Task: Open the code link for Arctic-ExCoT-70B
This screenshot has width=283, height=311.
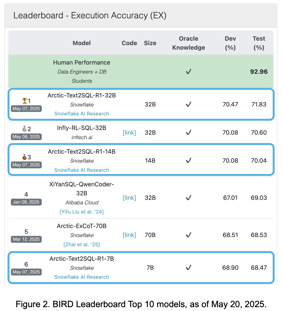Action: (x=129, y=235)
